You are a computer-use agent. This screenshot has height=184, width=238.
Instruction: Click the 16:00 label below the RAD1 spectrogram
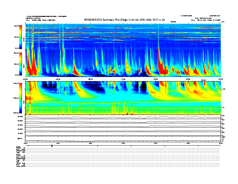point(156,79)
